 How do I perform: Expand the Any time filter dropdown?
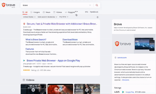click(x=64, y=17)
